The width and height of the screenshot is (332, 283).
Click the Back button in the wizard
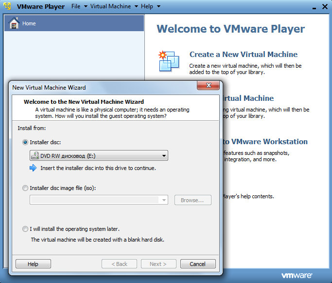click(x=119, y=264)
